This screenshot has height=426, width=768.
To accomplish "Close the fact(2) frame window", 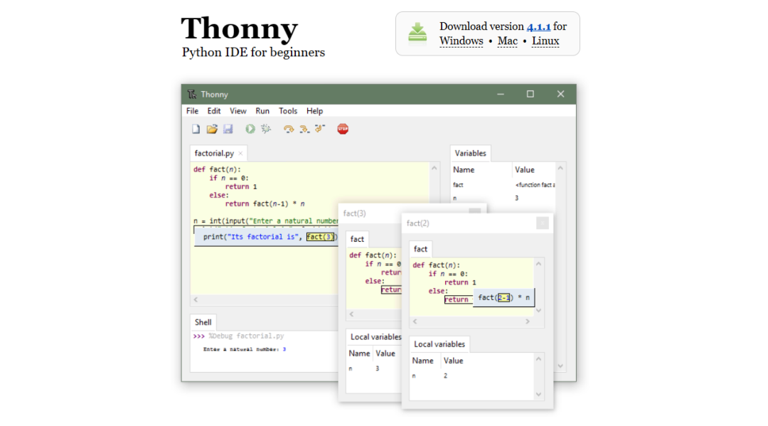I will pos(542,223).
